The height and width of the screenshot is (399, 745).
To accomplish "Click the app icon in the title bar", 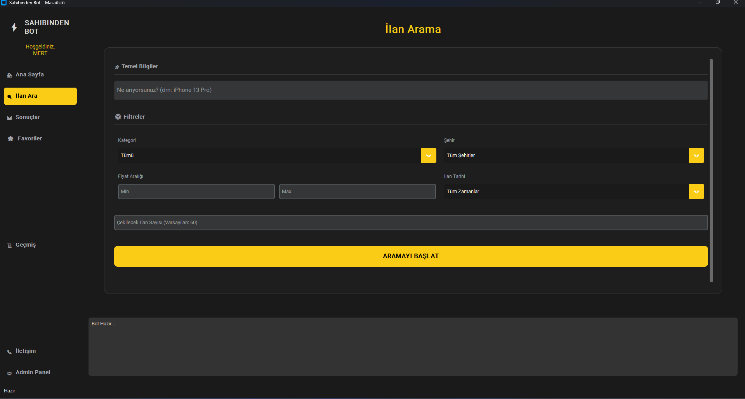I will 4,3.
